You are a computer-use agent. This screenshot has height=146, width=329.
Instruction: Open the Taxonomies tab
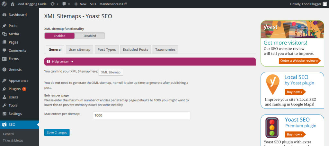[x=165, y=50]
